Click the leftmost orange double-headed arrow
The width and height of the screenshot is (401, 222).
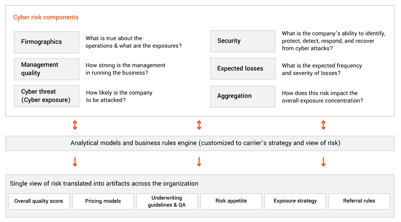click(x=75, y=125)
